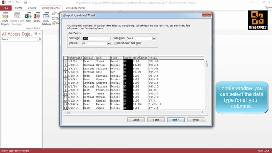The image size is (272, 153).
Task: Switch to HOME tab
Action: click(19, 8)
